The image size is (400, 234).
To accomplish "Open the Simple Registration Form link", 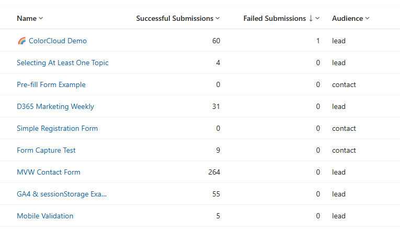I will 57,128.
